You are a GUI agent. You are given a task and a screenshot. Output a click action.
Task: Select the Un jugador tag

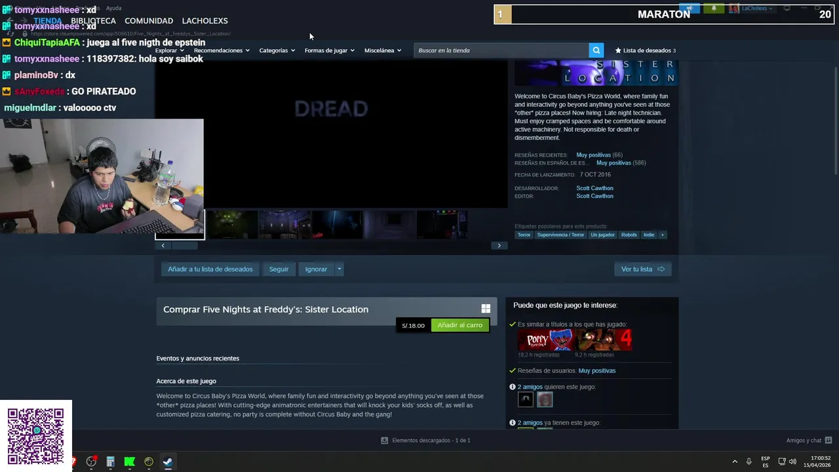click(x=602, y=235)
